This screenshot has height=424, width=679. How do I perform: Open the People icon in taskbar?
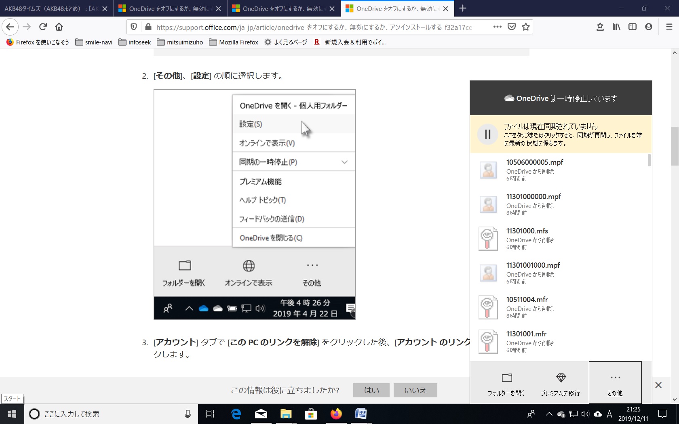click(531, 414)
